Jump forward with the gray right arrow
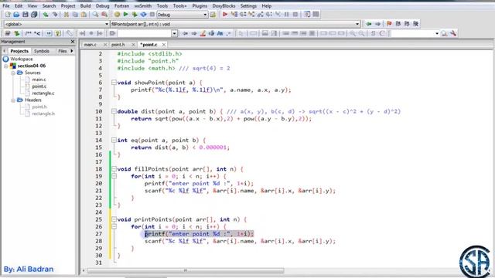495x278 pixels. pos(377,24)
